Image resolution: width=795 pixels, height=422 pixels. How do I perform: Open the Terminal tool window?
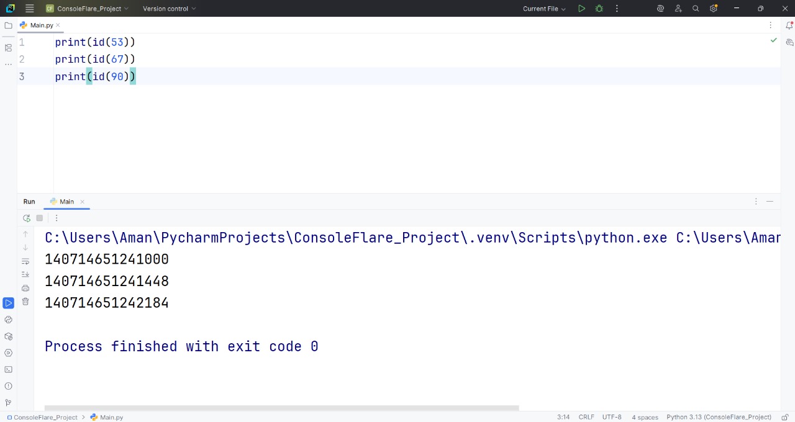[x=8, y=369]
